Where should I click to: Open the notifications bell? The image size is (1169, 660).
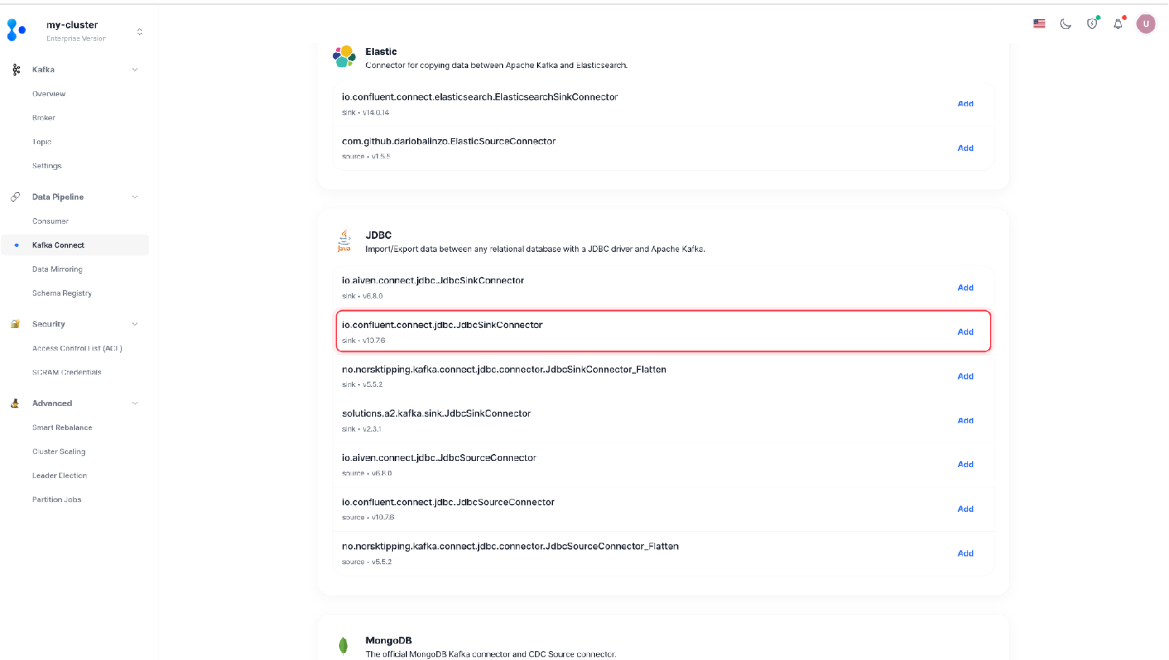click(1118, 23)
